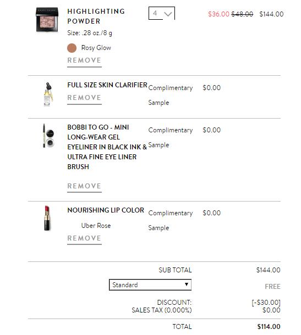This screenshot has width=301, height=335.
Task: Open the Highlighting Powder product thumbnail
Action: point(47,20)
